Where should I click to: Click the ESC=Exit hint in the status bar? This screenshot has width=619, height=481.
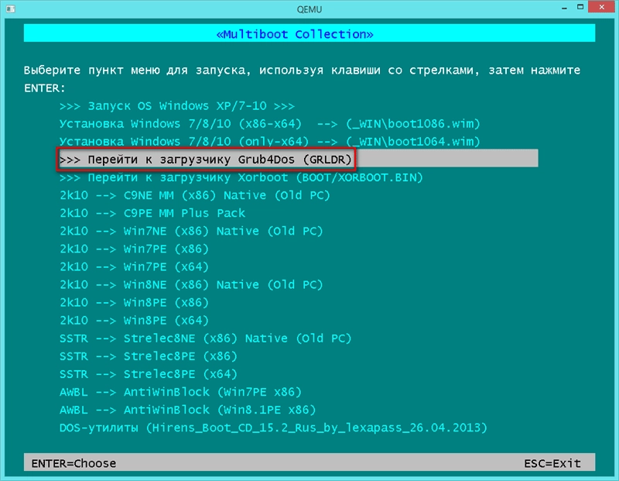point(552,463)
